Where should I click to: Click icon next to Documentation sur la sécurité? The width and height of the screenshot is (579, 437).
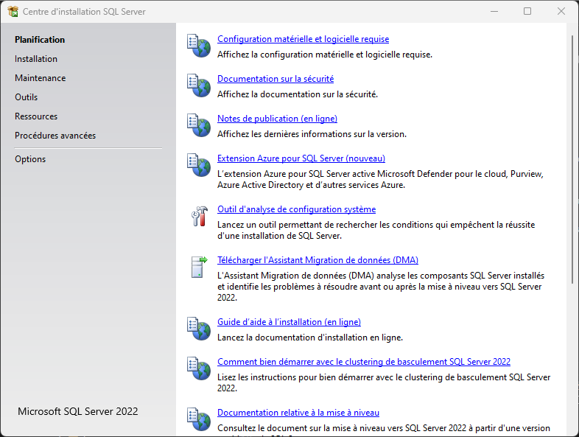[199, 85]
